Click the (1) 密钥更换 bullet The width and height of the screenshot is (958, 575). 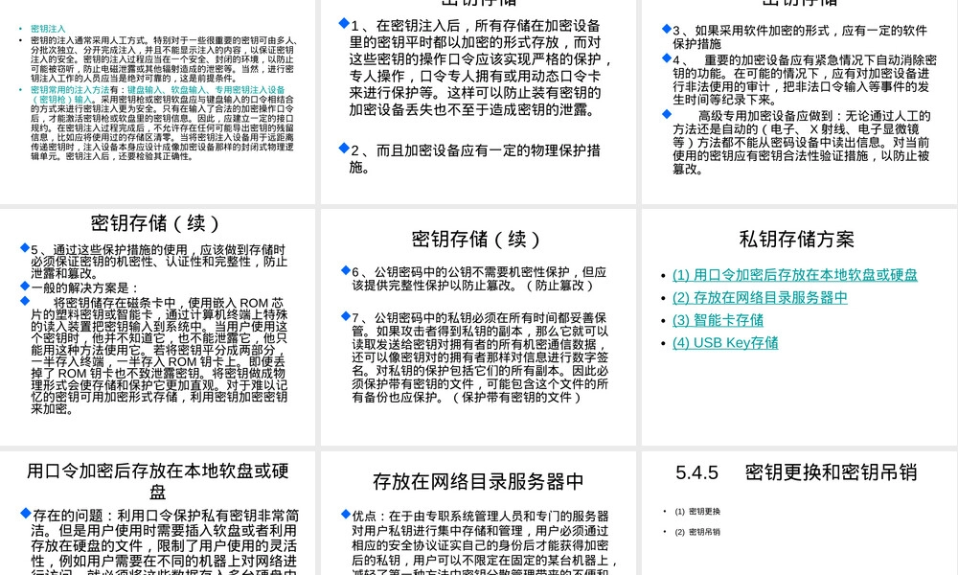[x=697, y=512]
